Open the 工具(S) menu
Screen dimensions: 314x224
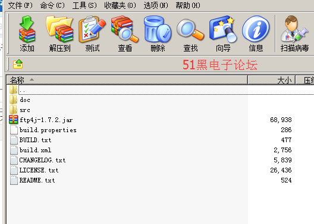click(x=84, y=5)
